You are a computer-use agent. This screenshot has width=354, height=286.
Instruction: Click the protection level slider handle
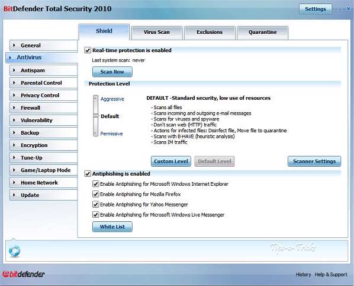tap(96, 116)
